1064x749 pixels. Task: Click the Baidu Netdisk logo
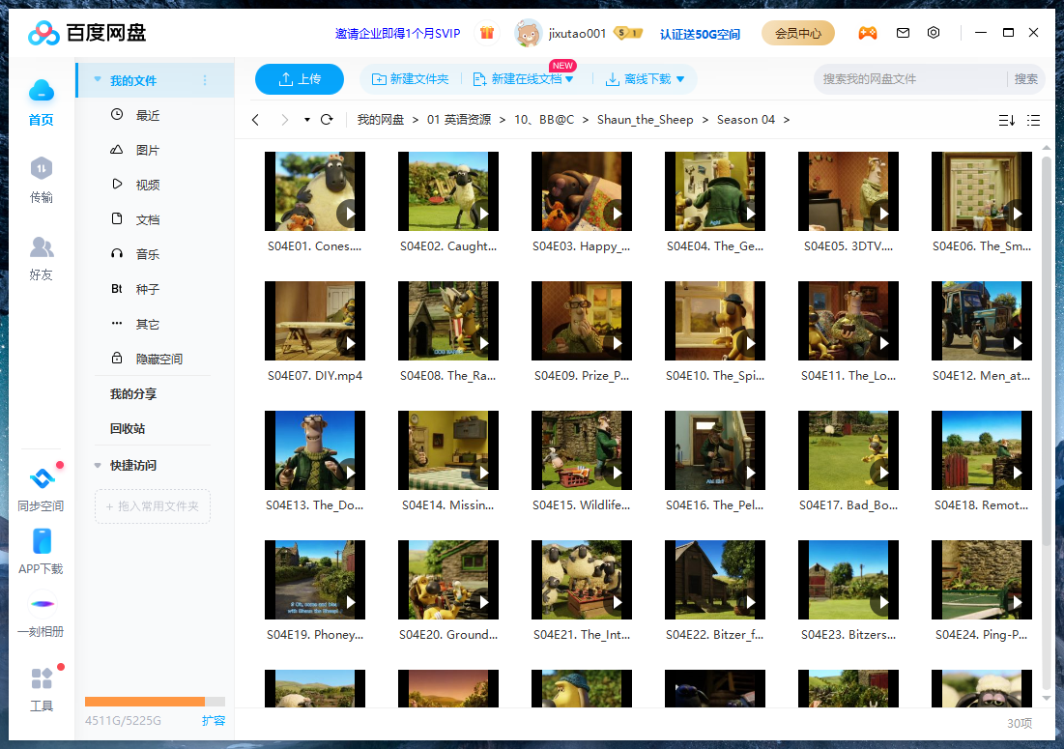point(87,33)
